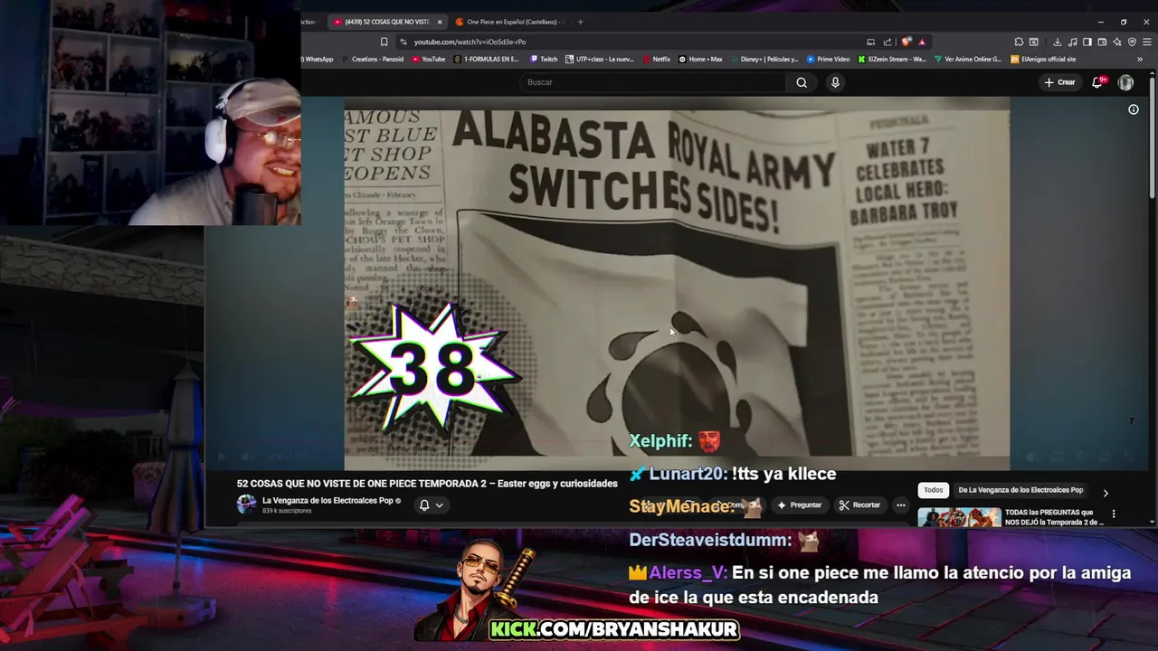Open Creations - Panzoid bookmark
This screenshot has width=1158, height=651.
(372, 59)
